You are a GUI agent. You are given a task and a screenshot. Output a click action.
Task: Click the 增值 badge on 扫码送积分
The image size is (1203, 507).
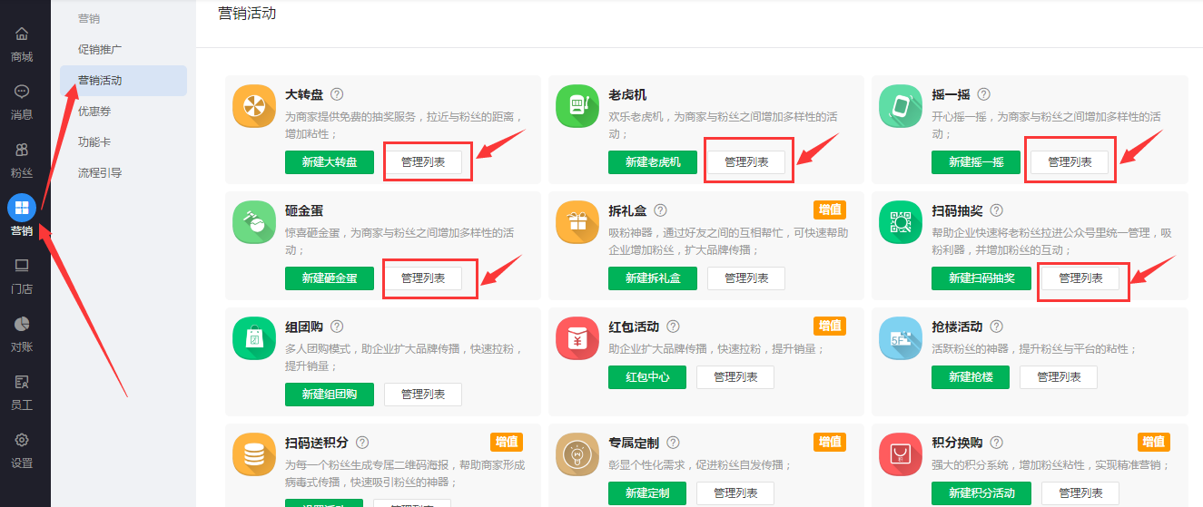(x=507, y=442)
